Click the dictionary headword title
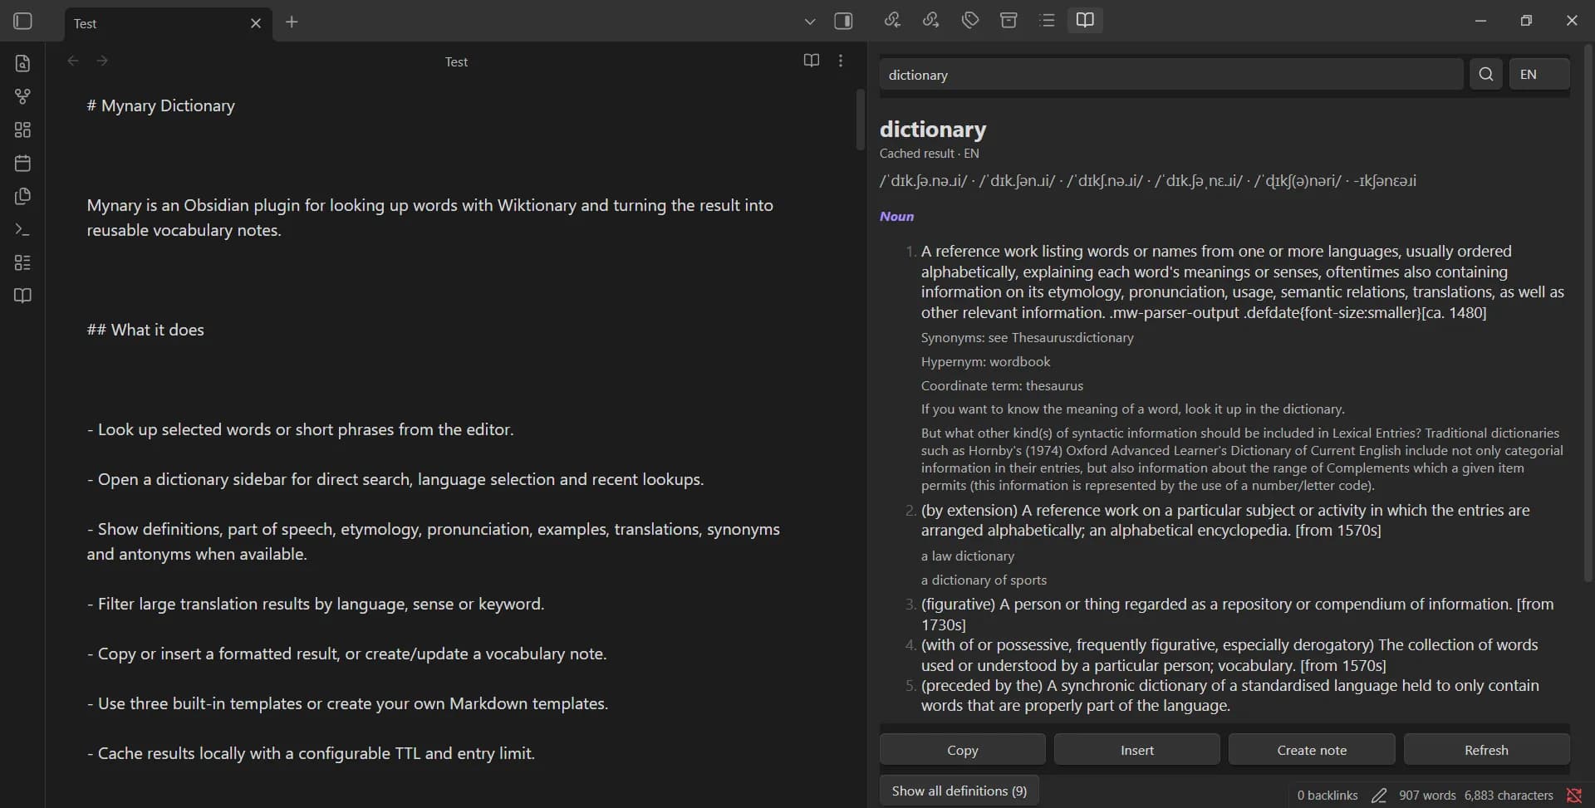This screenshot has height=808, width=1595. click(x=933, y=129)
